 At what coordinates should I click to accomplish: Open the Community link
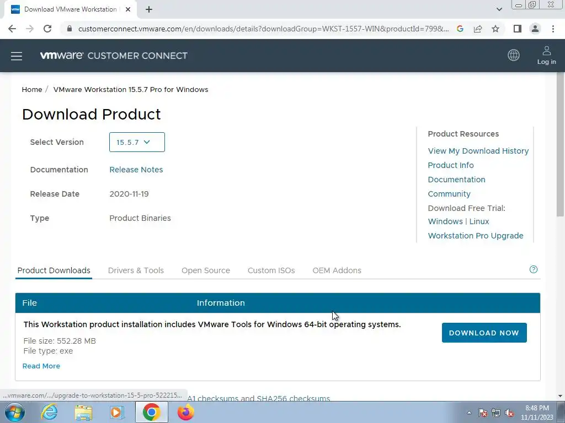click(x=449, y=194)
